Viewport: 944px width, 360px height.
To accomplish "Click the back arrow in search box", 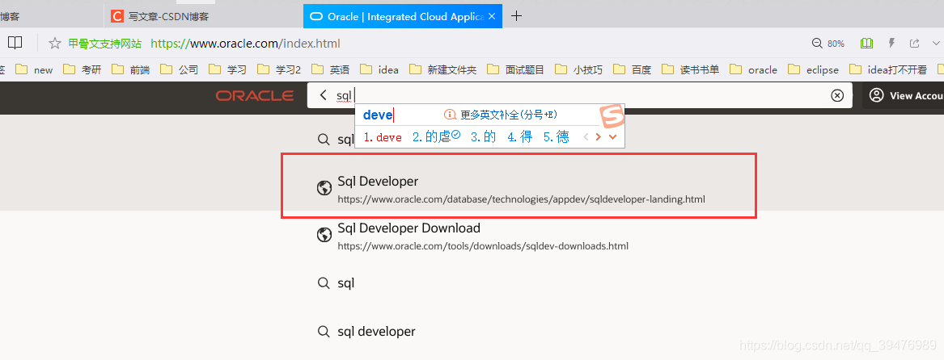I will (324, 95).
